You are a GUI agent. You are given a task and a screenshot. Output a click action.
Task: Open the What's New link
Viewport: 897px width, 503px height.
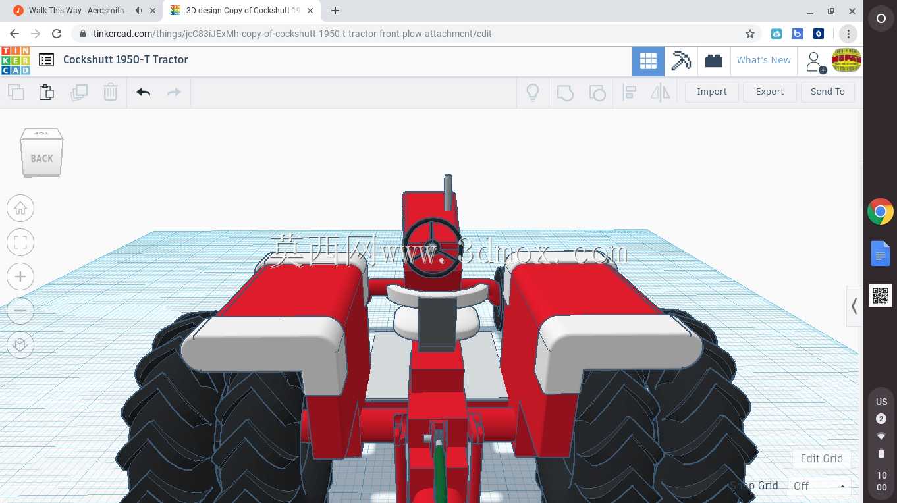pyautogui.click(x=764, y=60)
